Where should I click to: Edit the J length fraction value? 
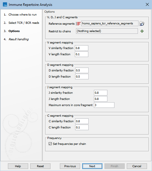[101, 99]
